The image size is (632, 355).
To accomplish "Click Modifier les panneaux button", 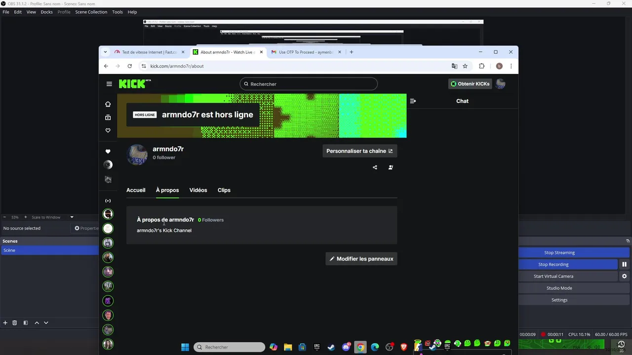I will [361, 259].
